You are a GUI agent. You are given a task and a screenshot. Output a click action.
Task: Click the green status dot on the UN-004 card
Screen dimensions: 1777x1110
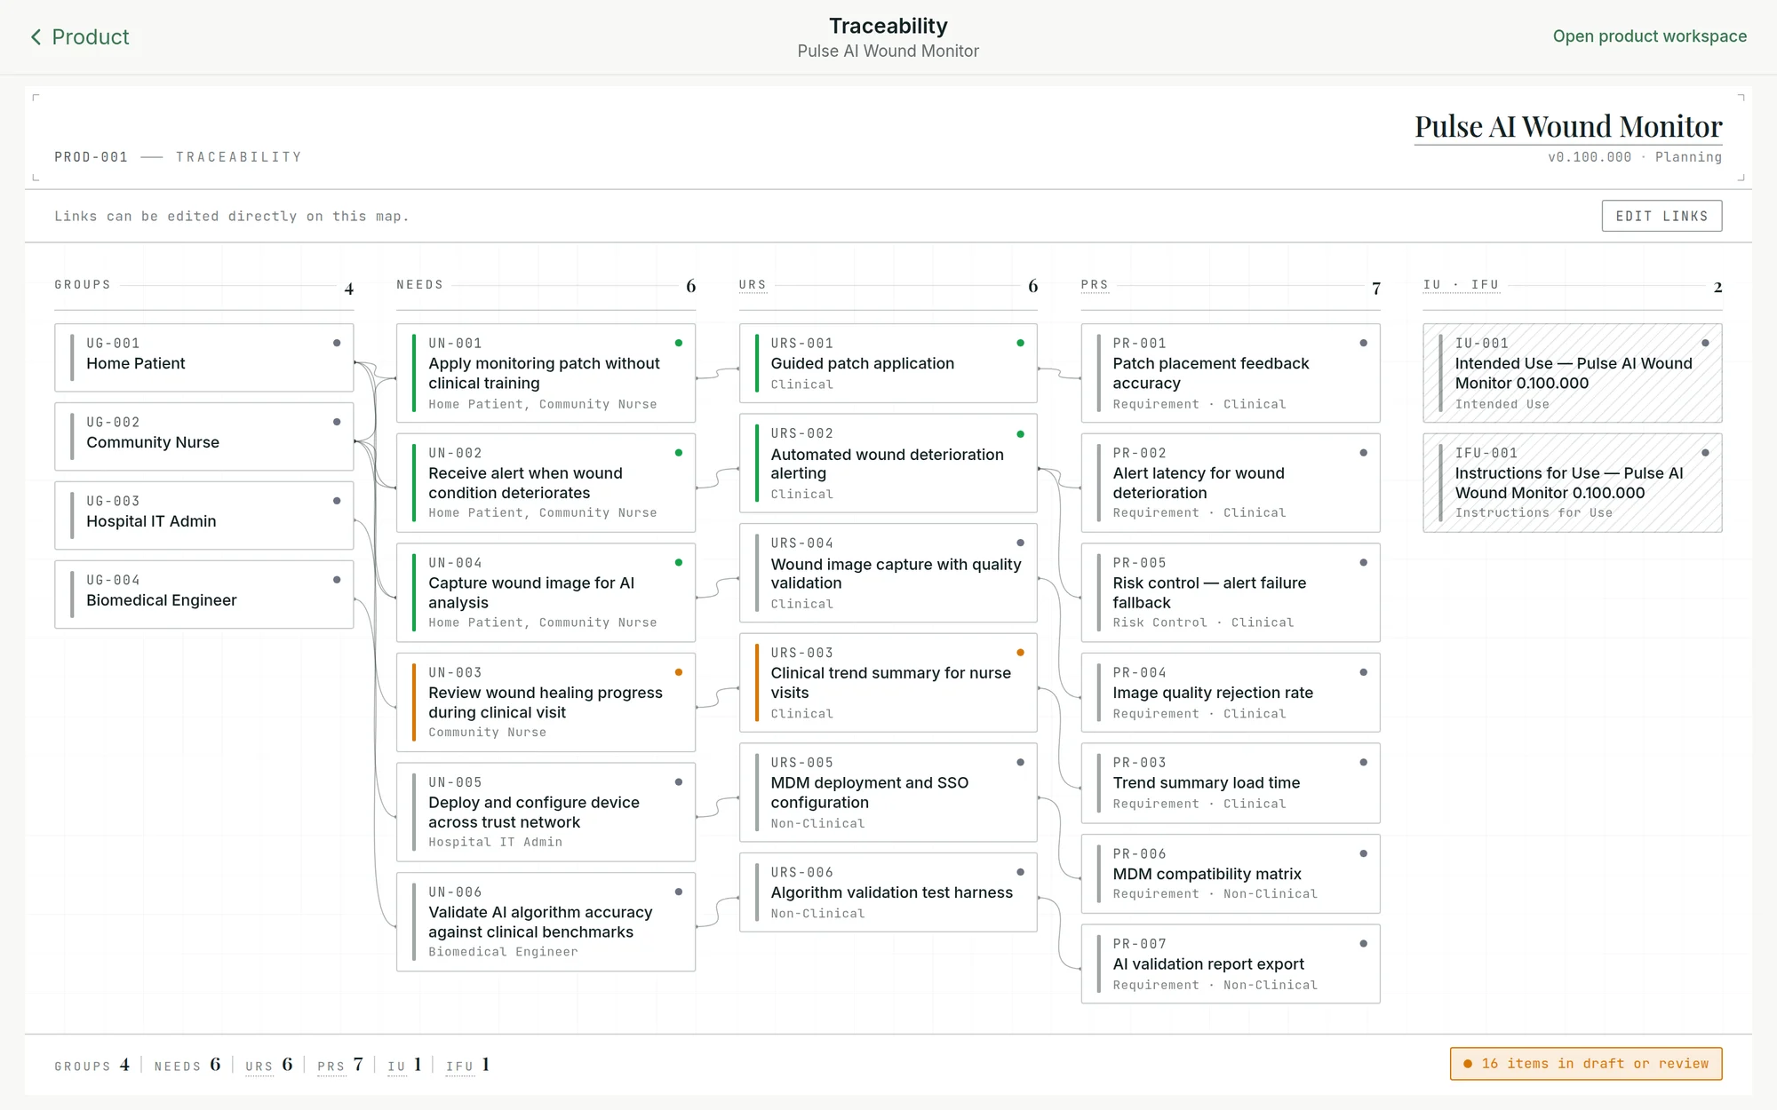[x=679, y=562]
